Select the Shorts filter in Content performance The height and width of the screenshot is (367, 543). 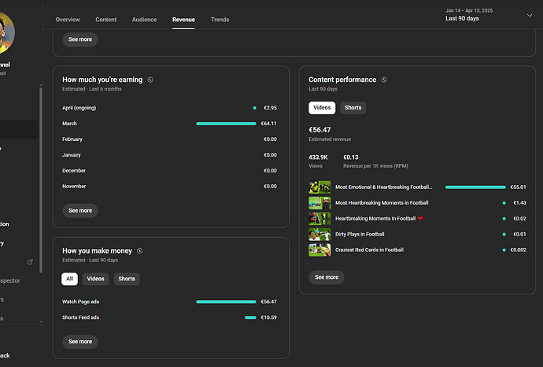353,108
